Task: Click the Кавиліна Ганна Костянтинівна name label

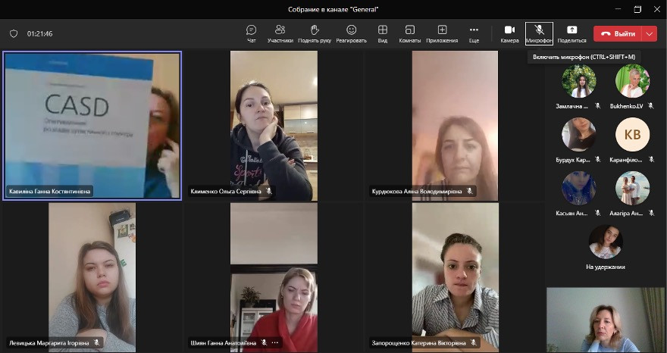Action: tap(50, 192)
